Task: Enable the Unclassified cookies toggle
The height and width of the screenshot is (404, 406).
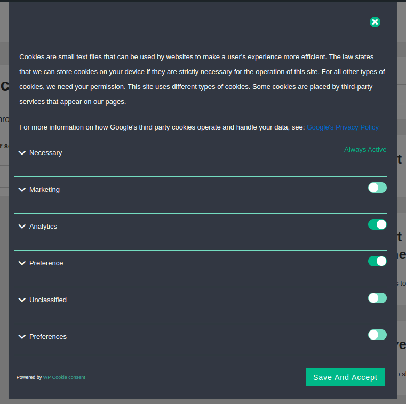Action: tap(377, 298)
